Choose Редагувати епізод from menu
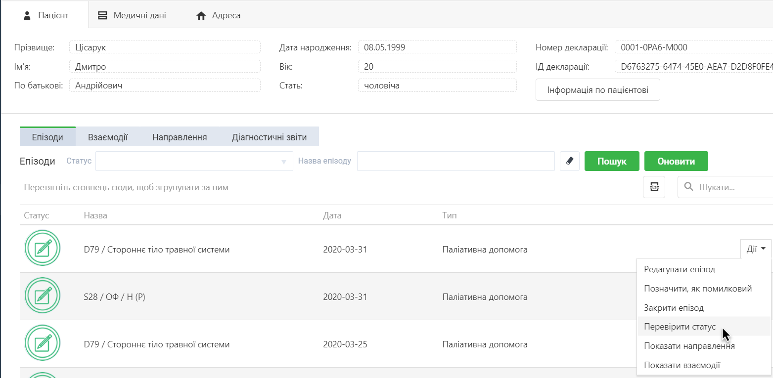 tap(703, 269)
